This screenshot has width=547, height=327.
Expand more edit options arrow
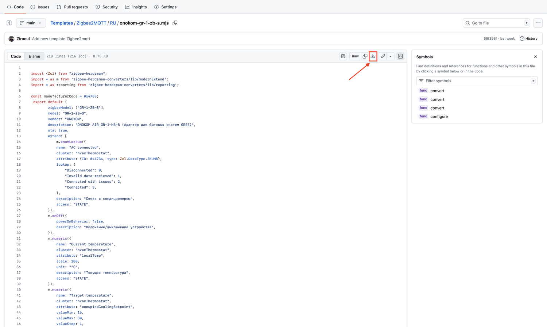[391, 56]
